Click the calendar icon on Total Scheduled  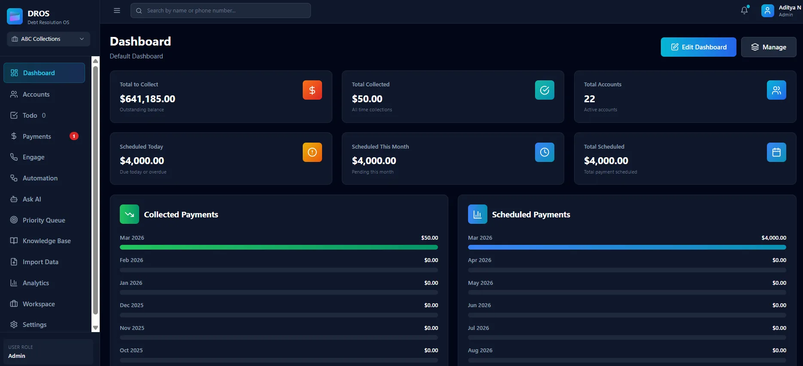click(776, 152)
